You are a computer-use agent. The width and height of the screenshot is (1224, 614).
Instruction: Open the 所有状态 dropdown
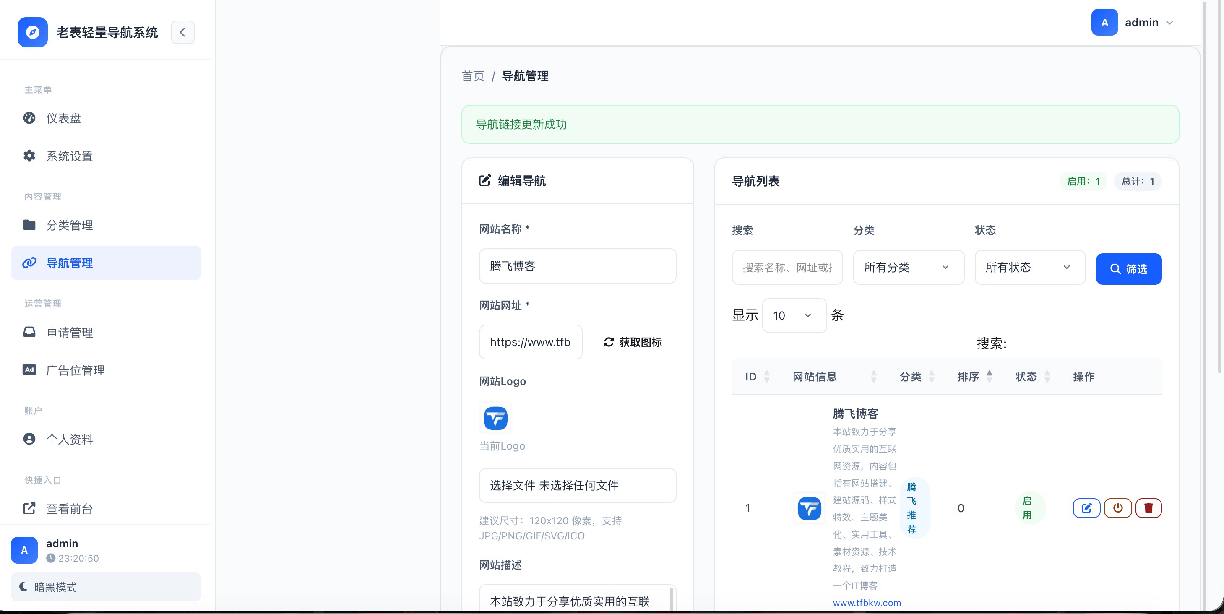(1030, 268)
